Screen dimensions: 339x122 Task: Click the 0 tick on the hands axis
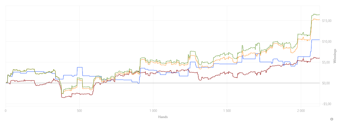tap(6, 110)
